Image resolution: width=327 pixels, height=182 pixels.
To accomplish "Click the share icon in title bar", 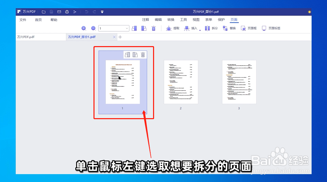I will pos(75,12).
